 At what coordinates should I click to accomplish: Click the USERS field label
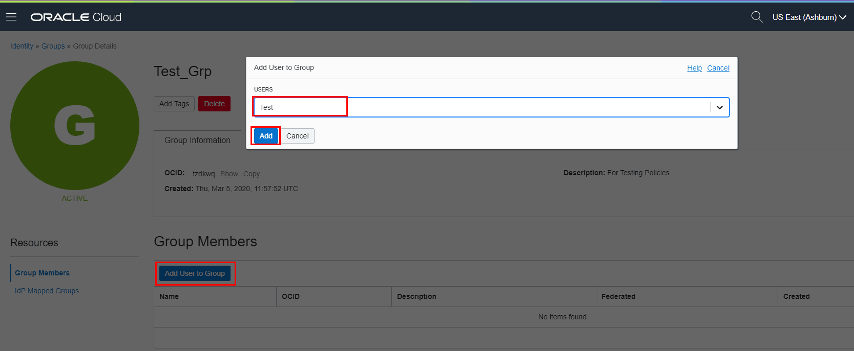(263, 89)
